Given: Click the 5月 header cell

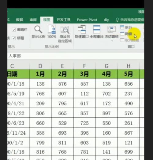Looking at the screenshot, I should pos(129,74).
